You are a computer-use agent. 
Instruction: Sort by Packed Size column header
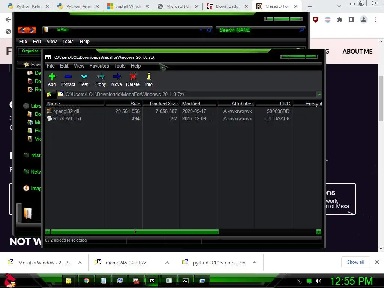pos(161,103)
